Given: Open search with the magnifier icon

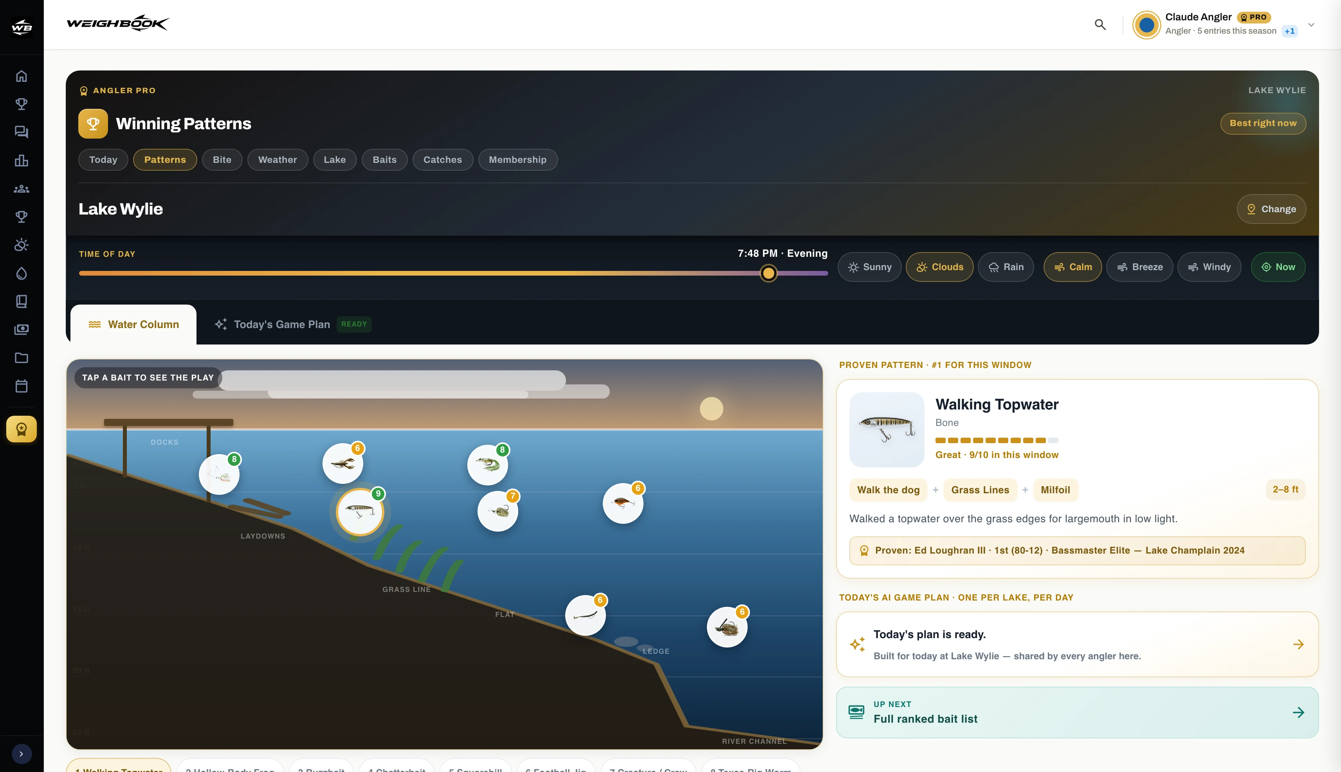Looking at the screenshot, I should (1100, 24).
